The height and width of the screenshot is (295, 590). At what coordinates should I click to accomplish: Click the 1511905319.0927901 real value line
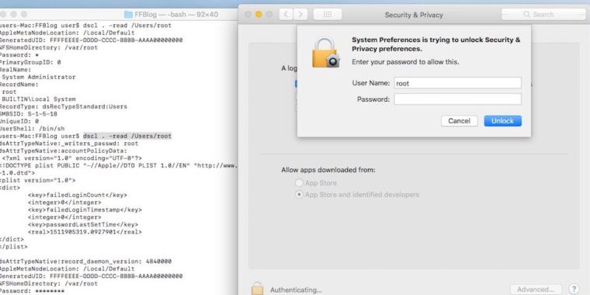pos(85,232)
